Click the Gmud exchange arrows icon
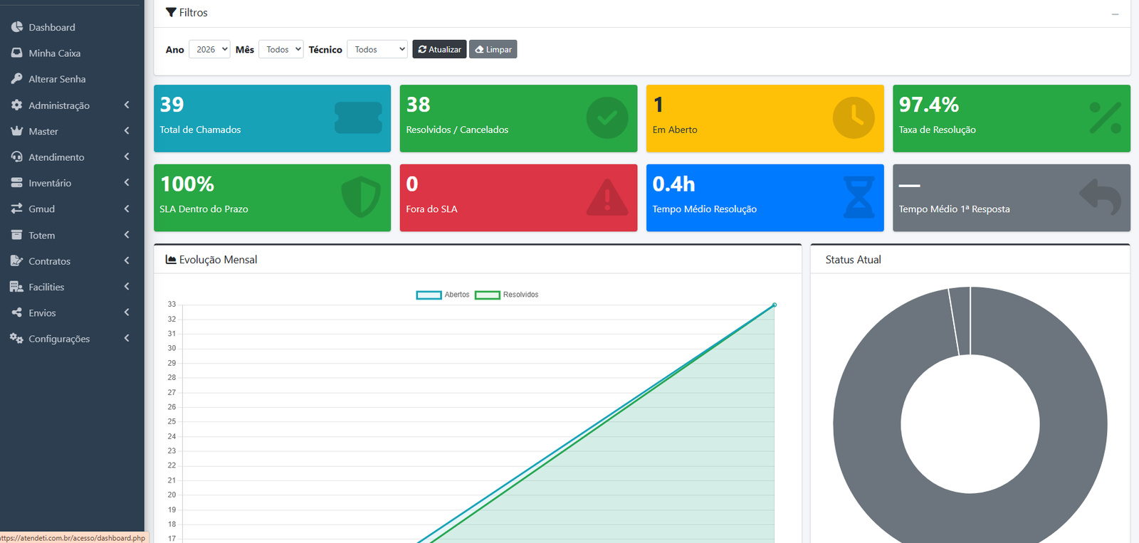The width and height of the screenshot is (1139, 543). [x=17, y=209]
